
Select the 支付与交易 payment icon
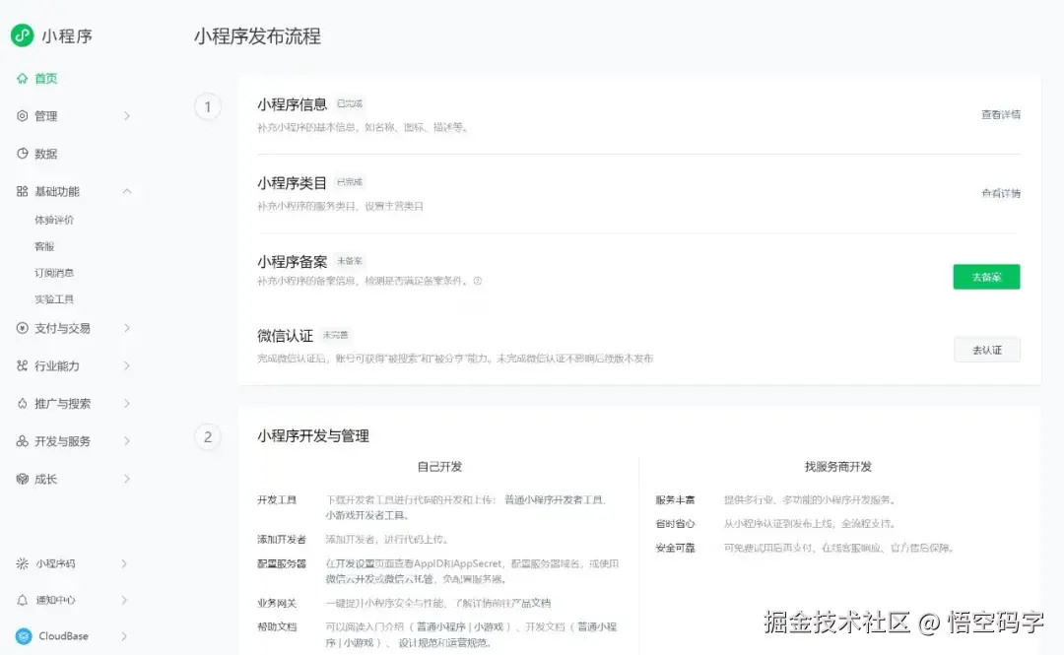coord(22,328)
